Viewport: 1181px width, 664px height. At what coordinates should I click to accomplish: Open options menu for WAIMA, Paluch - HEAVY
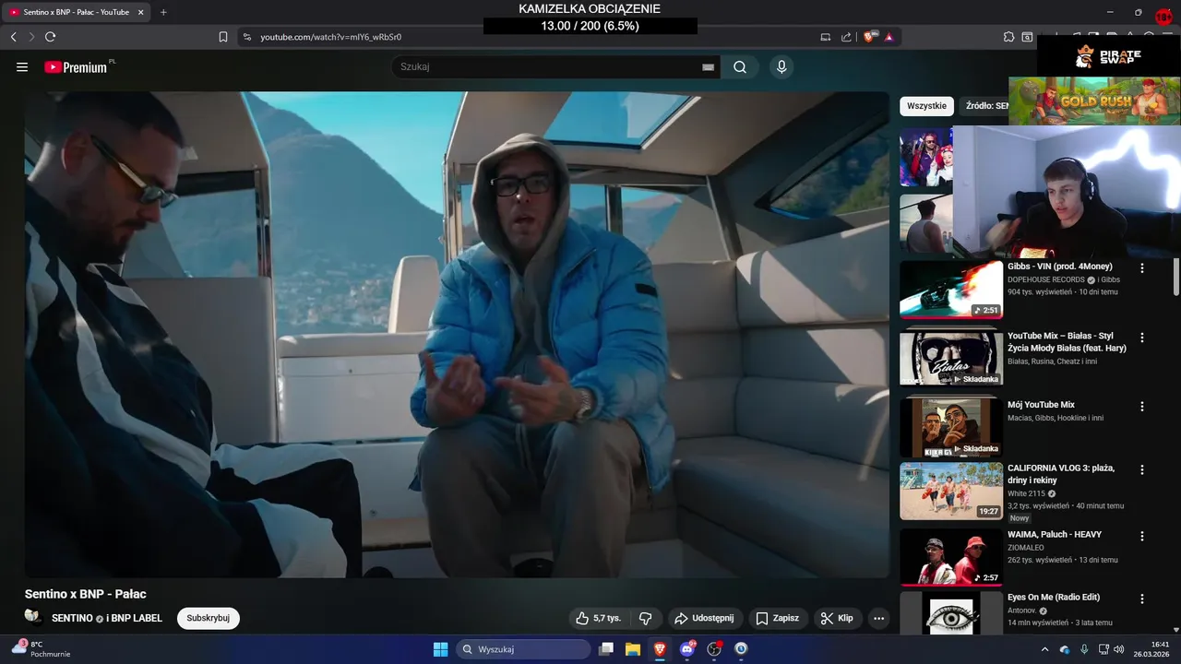tap(1142, 536)
